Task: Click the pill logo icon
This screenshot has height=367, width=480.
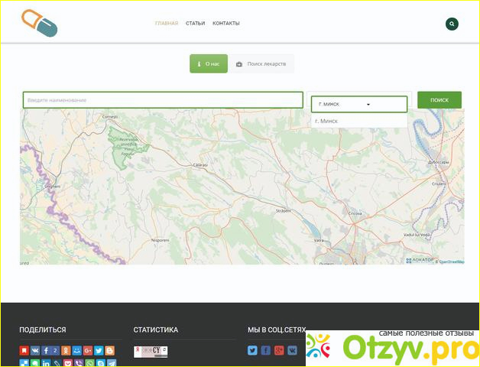Action: point(39,23)
